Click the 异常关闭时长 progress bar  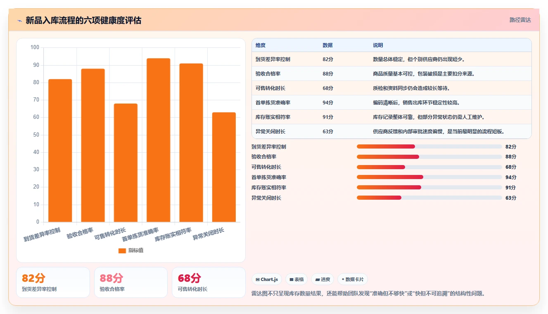429,198
